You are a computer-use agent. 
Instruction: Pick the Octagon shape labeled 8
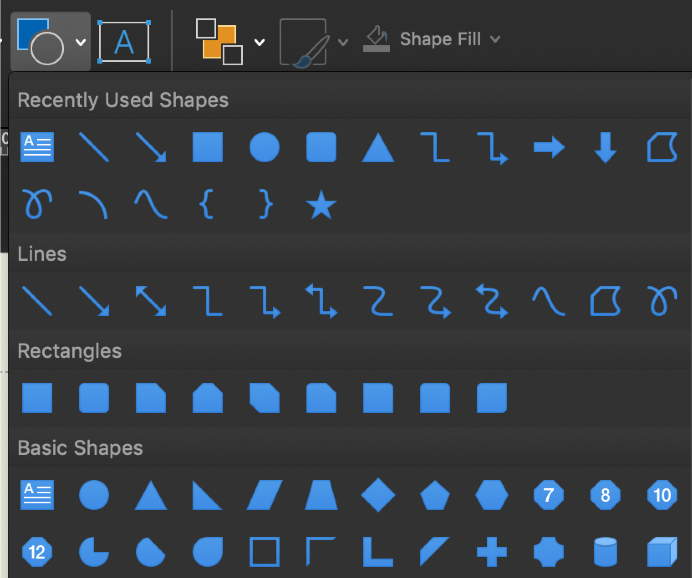tap(606, 495)
